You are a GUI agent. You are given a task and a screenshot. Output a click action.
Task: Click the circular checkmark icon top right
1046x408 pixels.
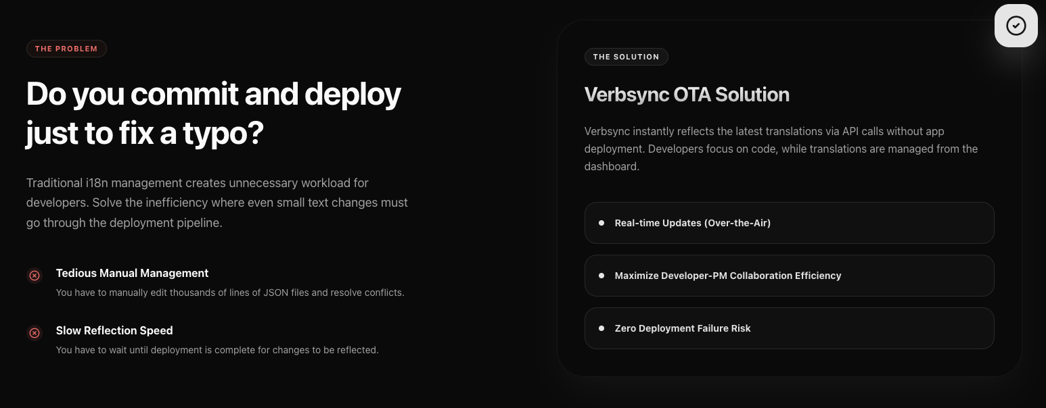pyautogui.click(x=1016, y=25)
